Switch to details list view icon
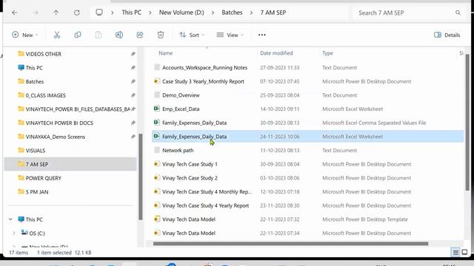The height and width of the screenshot is (266, 474). [x=455, y=253]
